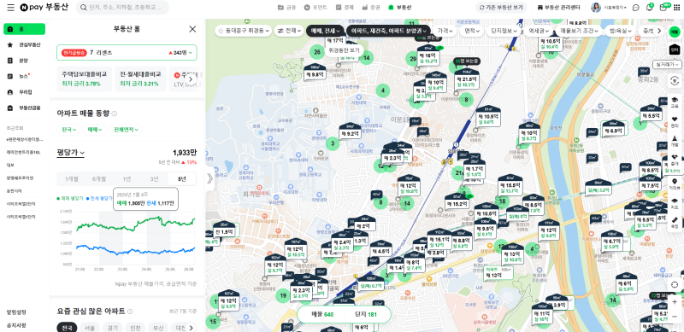The image size is (684, 332).
Task: Open the 전체 filter dropdown
Action: 290,31
